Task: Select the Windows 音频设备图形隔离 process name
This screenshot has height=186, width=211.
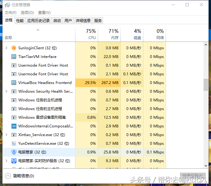Action: pos(42,117)
